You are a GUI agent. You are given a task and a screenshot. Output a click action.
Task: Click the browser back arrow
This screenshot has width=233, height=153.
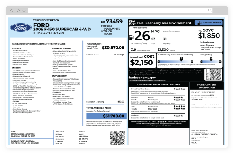click(11, 10)
